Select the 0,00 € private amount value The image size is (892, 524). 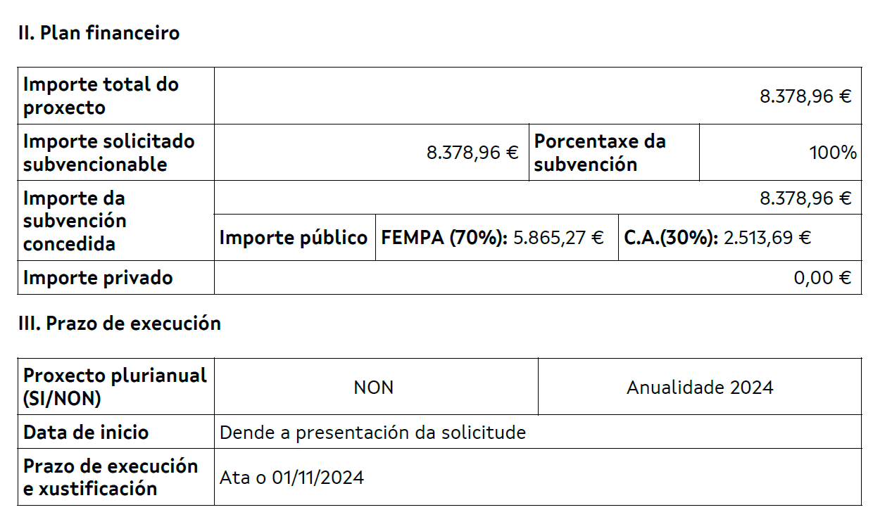(x=822, y=278)
